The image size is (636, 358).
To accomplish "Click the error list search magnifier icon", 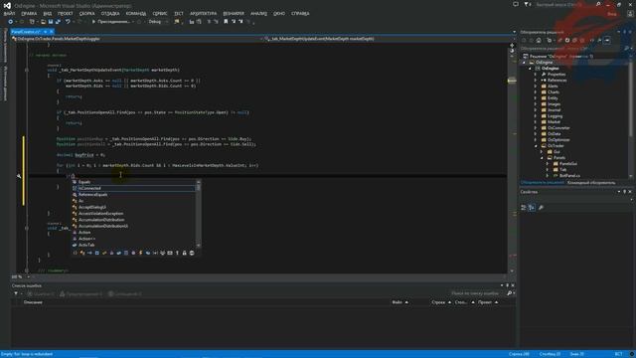I will 510,293.
